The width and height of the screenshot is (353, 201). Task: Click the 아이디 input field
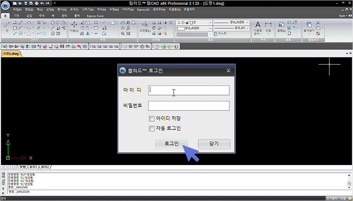pos(189,90)
